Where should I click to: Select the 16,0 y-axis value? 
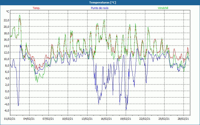point(6,39)
